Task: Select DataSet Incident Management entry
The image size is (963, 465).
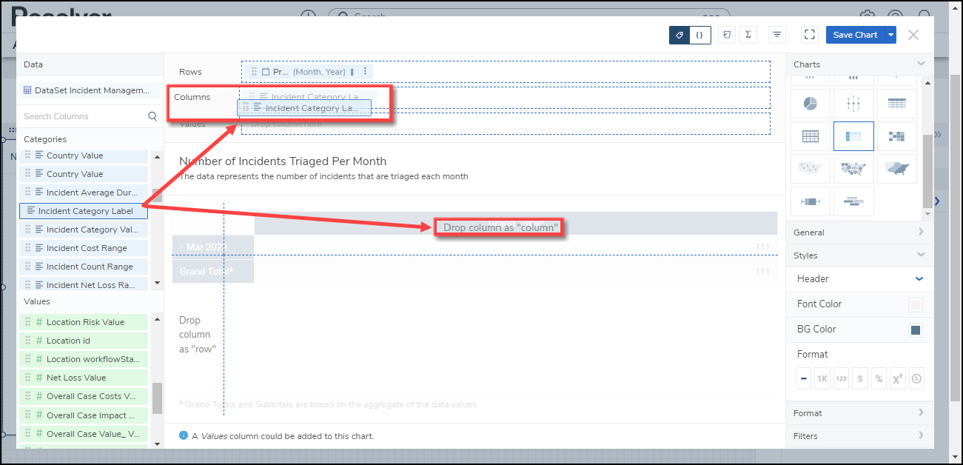Action: pyautogui.click(x=89, y=90)
